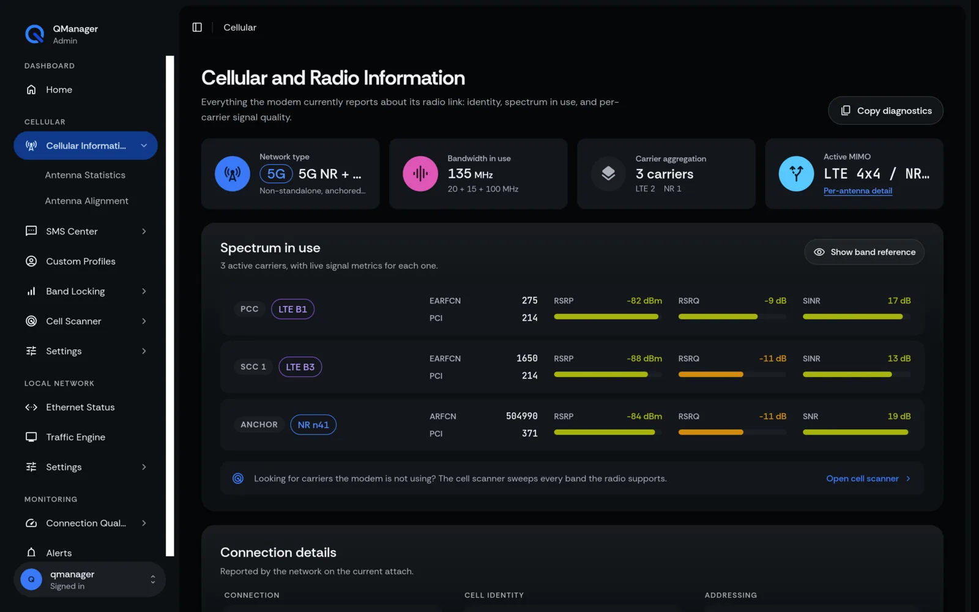Toggle the sidebar panel icon
This screenshot has width=979, height=612.
click(197, 28)
